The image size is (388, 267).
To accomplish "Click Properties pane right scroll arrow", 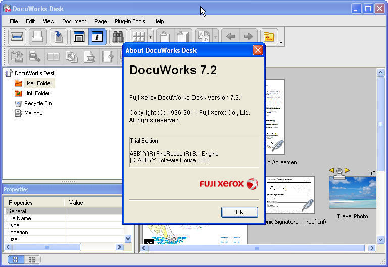I will point(119,247).
